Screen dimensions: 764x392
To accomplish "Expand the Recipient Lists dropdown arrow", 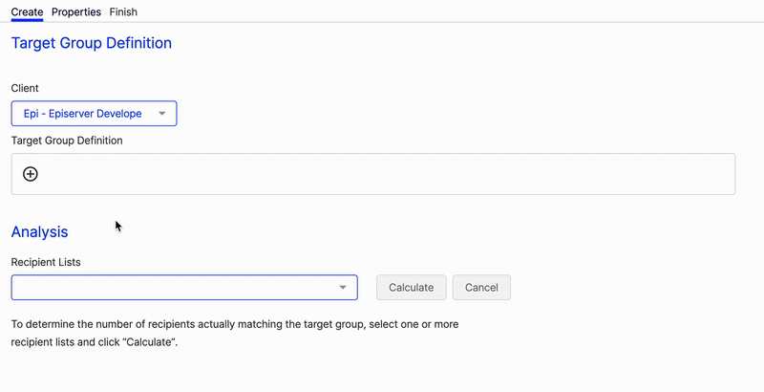I will 343,287.
